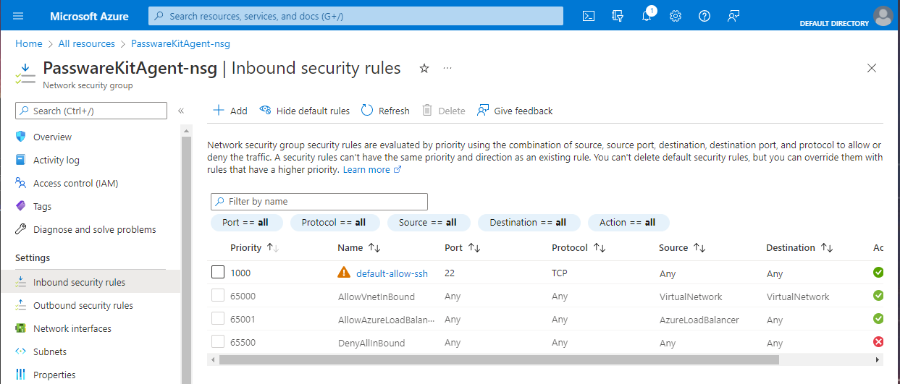Refresh the rules list
This screenshot has height=384, width=900.
(x=385, y=111)
